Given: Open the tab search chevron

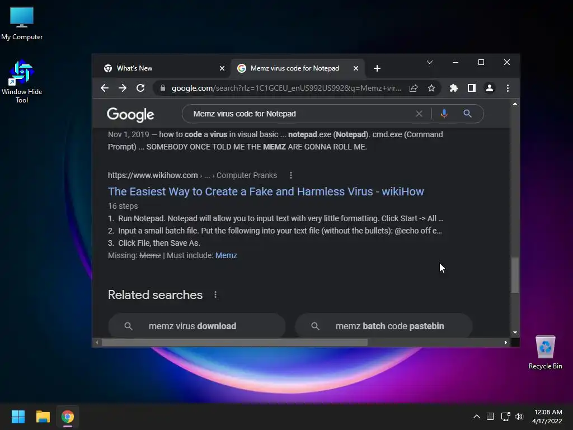Looking at the screenshot, I should 430,62.
